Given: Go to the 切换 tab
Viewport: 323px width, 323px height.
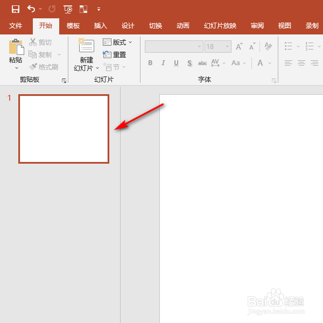Looking at the screenshot, I should (156, 26).
